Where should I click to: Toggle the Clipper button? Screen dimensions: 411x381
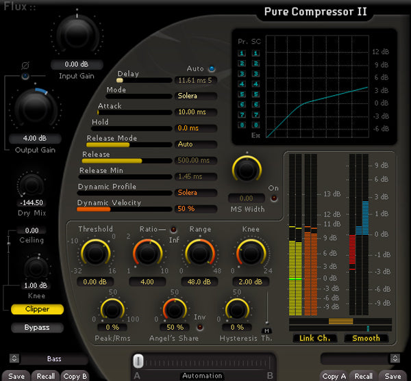pos(38,309)
